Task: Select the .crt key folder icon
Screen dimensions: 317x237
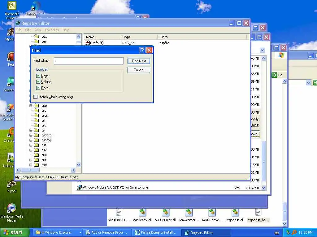Action: (x=37, y=125)
